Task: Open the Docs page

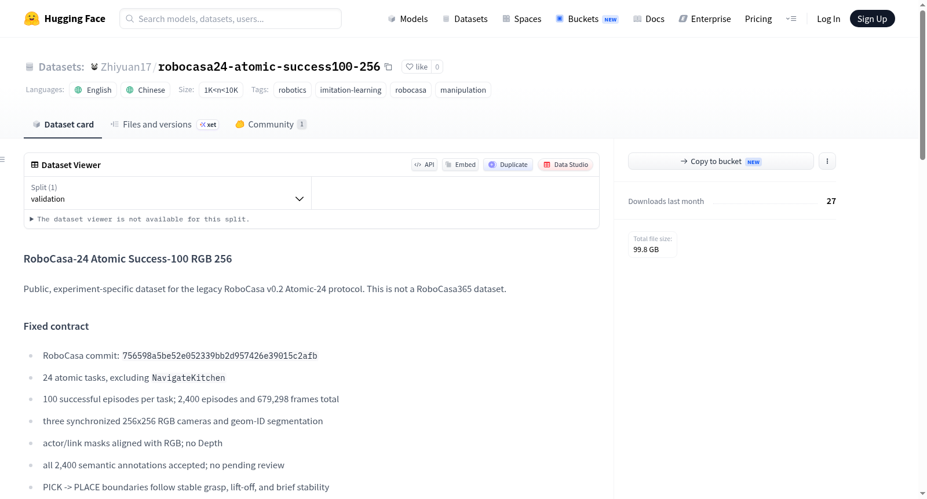Action: pos(649,19)
